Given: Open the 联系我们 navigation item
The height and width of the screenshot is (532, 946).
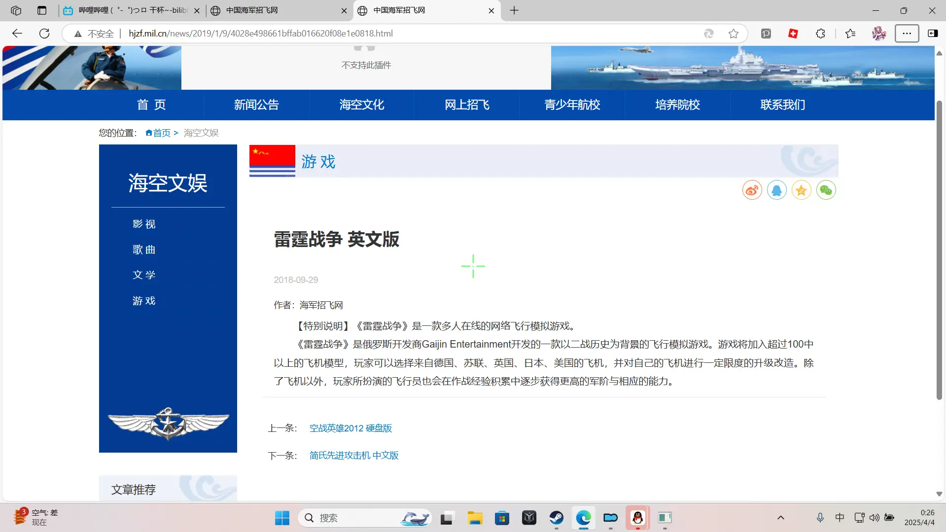Looking at the screenshot, I should point(783,105).
